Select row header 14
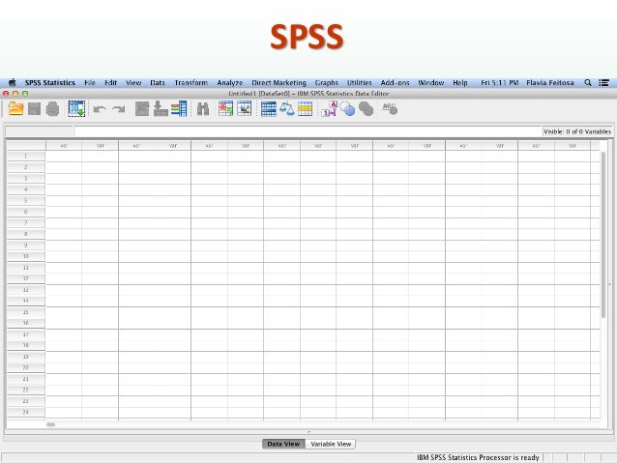This screenshot has height=463, width=617. point(26,301)
